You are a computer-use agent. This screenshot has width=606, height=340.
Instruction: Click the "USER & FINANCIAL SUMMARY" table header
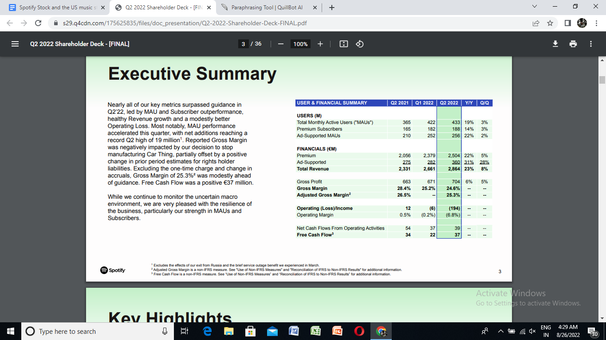click(x=332, y=103)
